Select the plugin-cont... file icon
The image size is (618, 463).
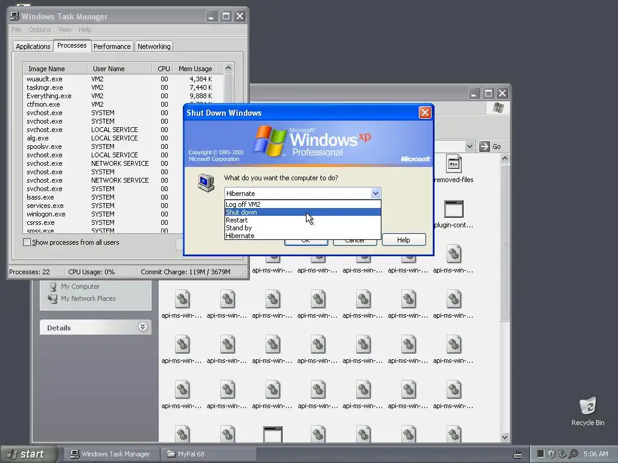click(454, 209)
